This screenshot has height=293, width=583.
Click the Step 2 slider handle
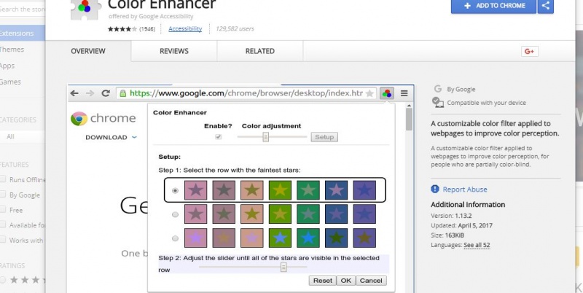283,267
